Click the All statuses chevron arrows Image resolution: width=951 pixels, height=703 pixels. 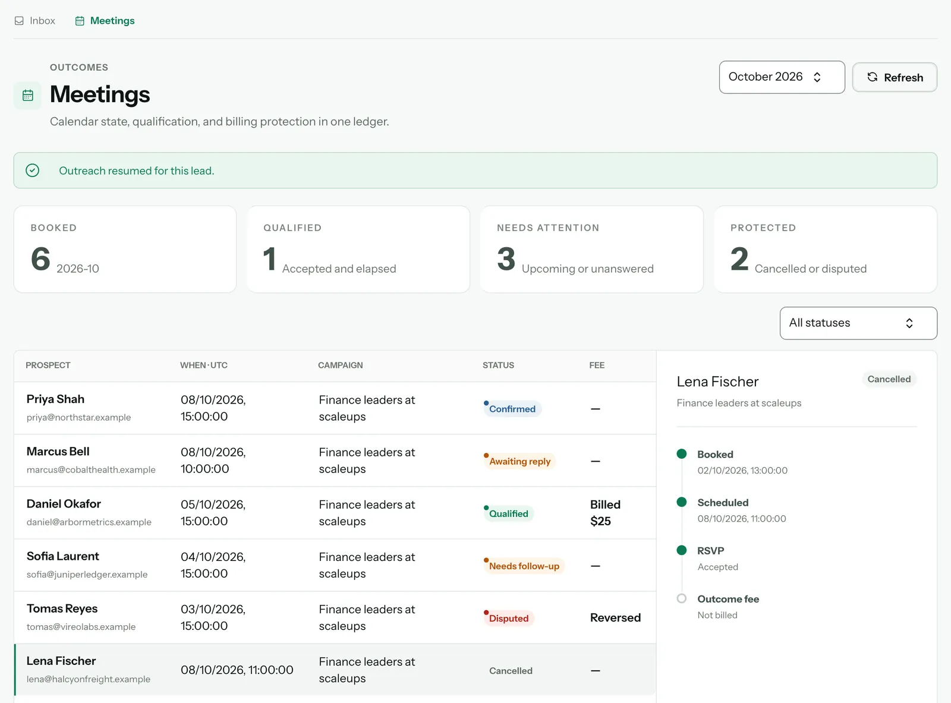click(x=909, y=323)
